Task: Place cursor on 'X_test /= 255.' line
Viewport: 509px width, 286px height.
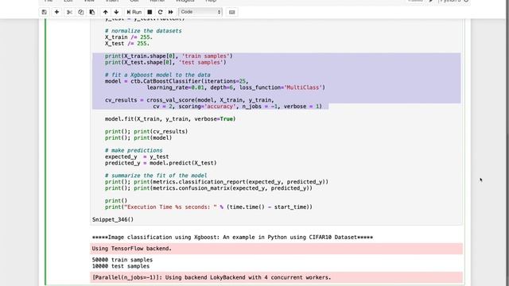Action: [x=127, y=44]
